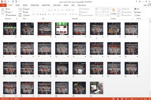Select slide 30 thumbnail with laptop
Viewport: 151px width, 100px height.
96,88
